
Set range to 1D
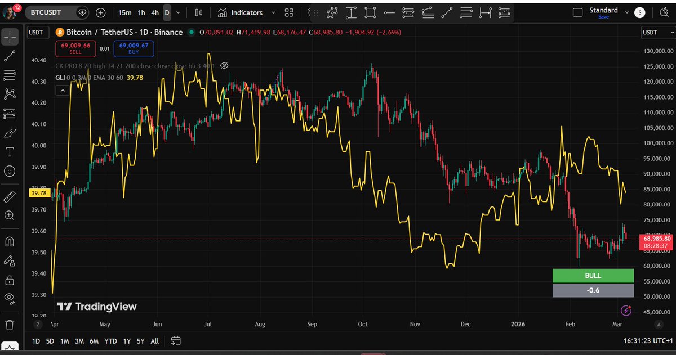pos(36,341)
